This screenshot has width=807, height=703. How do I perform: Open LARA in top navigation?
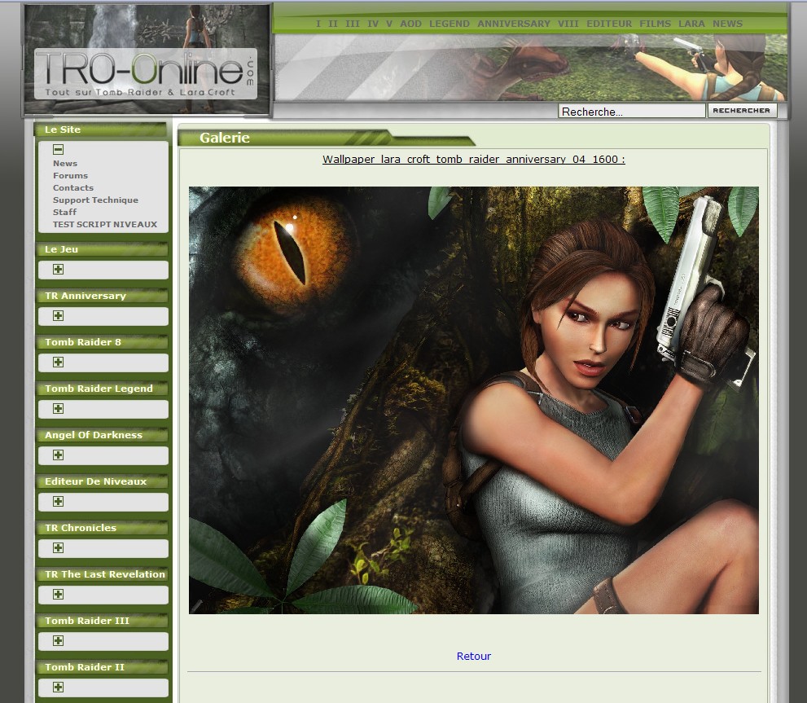coord(691,24)
